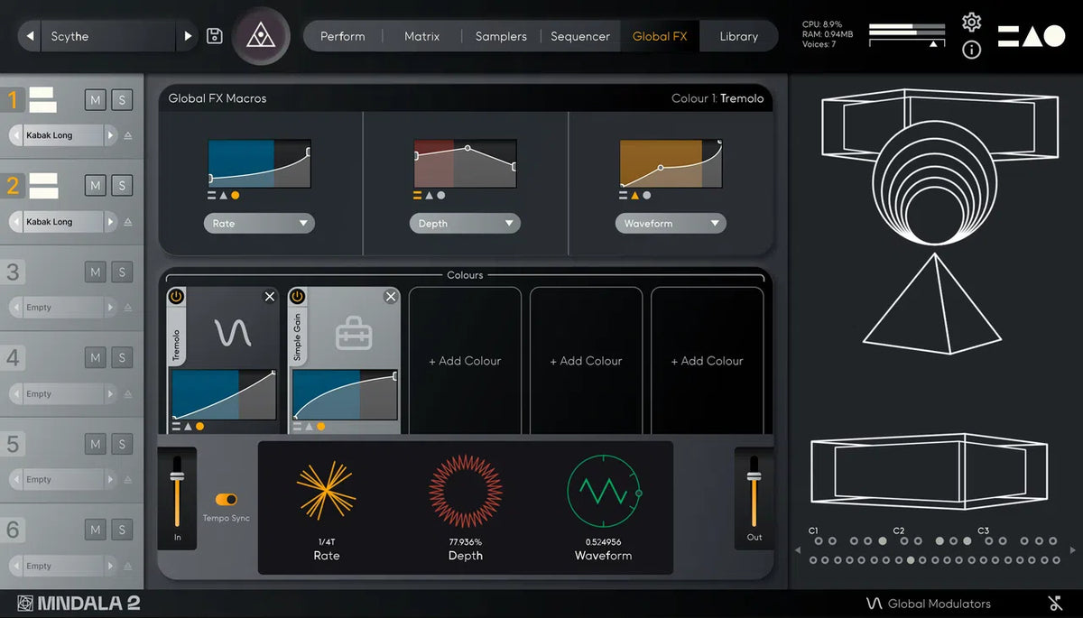This screenshot has height=618, width=1083.
Task: Click the Waveform knob graphic
Action: pyautogui.click(x=603, y=492)
